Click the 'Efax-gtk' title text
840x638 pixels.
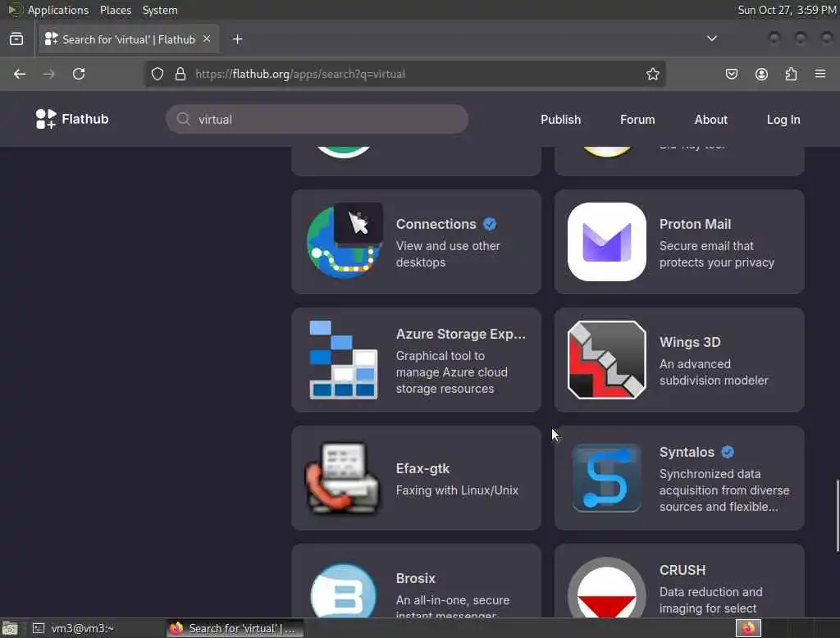(422, 469)
